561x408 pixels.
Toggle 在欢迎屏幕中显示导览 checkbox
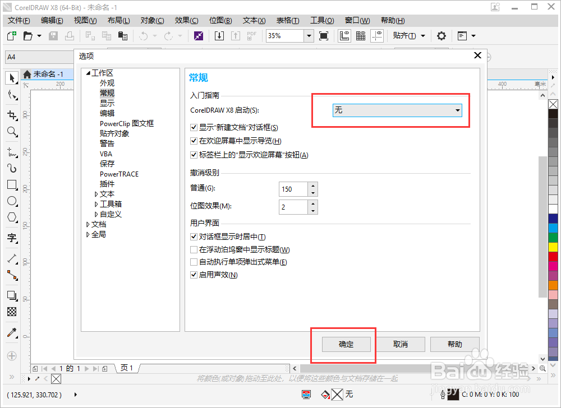pos(194,141)
